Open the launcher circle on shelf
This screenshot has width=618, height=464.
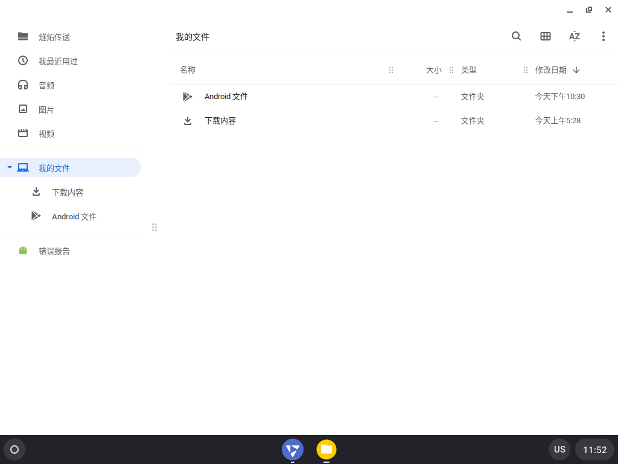pos(14,449)
